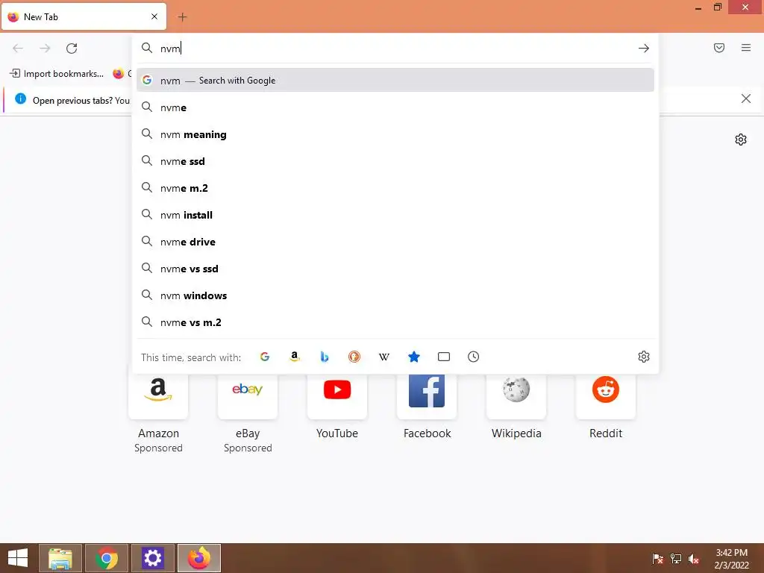
Task: Select the New Tab tab
Action: tap(84, 16)
